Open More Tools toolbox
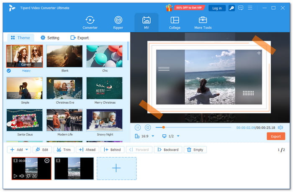The height and width of the screenshot is (192, 293). pyautogui.click(x=203, y=23)
